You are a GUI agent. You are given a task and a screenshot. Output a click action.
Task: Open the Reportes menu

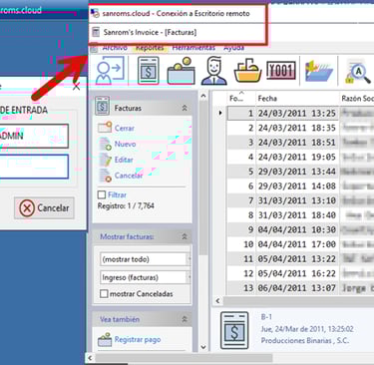(150, 48)
